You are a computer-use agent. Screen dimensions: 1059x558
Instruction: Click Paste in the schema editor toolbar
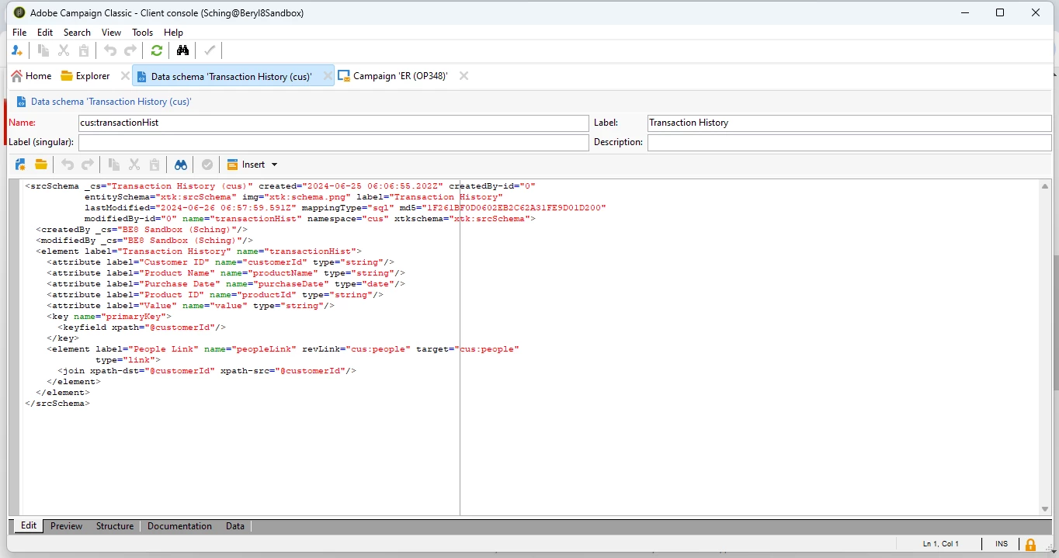155,165
